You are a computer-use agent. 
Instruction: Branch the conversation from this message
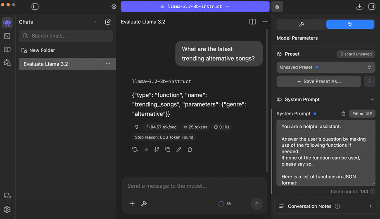pos(157,150)
